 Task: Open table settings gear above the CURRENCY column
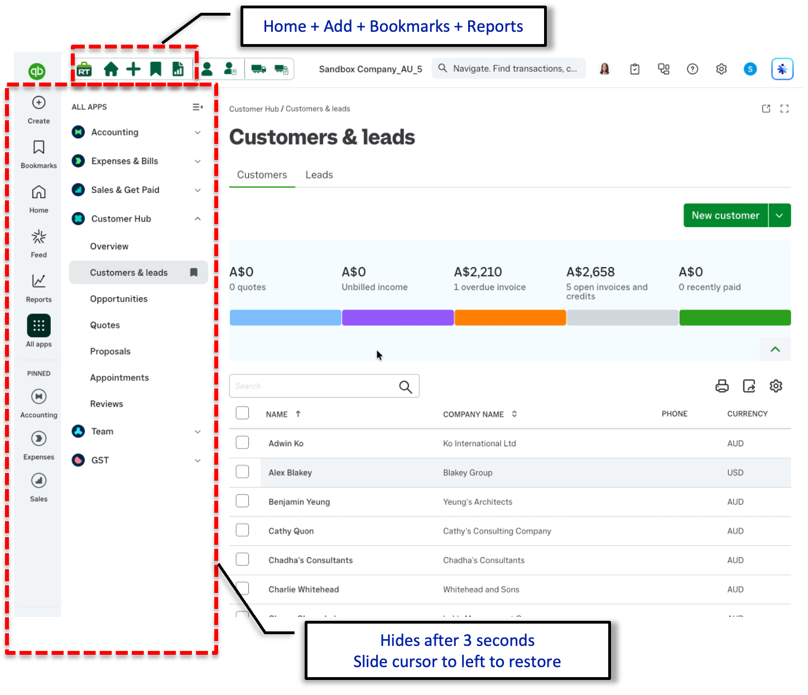(776, 386)
